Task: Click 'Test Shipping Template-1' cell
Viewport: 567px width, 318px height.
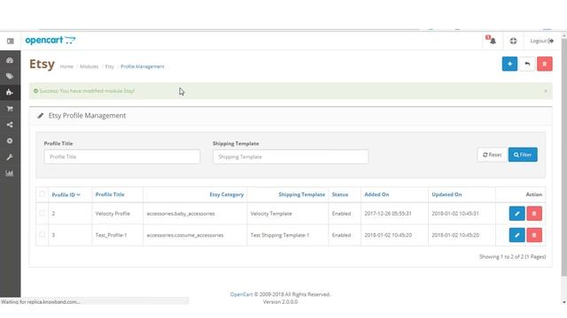Action: [x=280, y=235]
